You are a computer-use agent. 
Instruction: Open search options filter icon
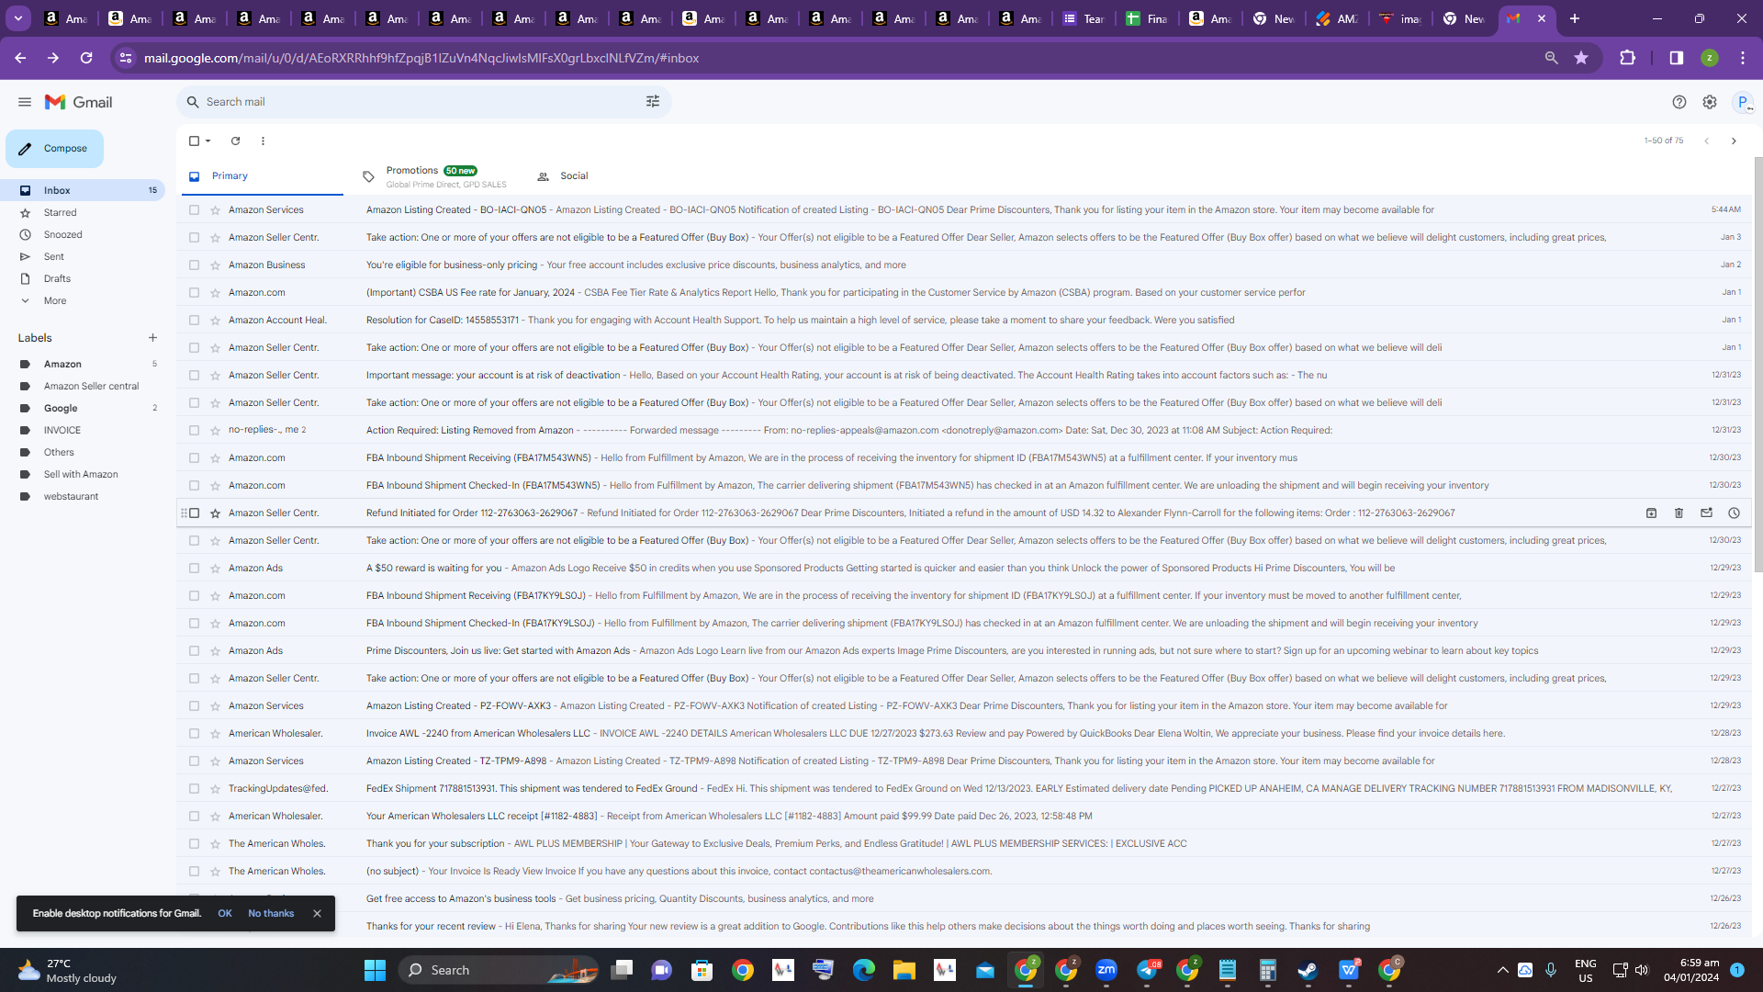(653, 102)
